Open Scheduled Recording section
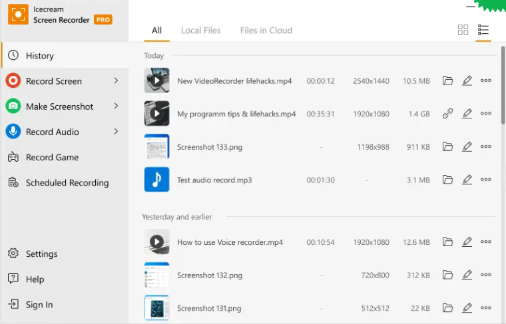 click(67, 183)
